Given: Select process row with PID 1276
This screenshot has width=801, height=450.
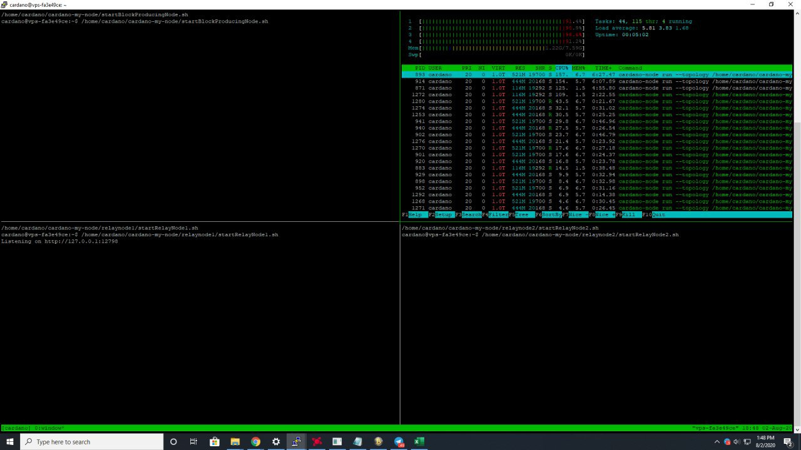Looking at the screenshot, I should click(x=597, y=141).
